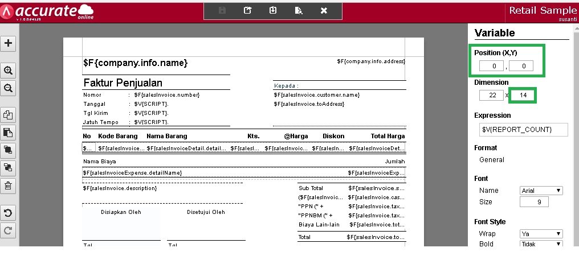Redo the reverted change
Screen dimensions: 579x264
coord(8,230)
